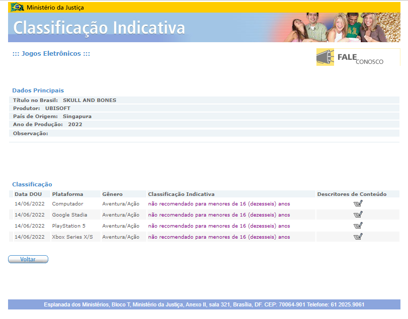Click the Observação label
This screenshot has height=319, width=408.
(31, 134)
